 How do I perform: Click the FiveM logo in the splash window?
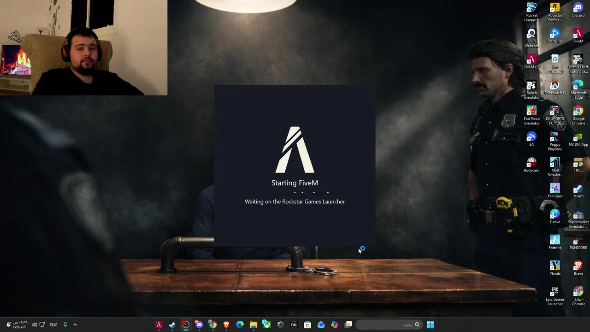pyautogui.click(x=295, y=150)
